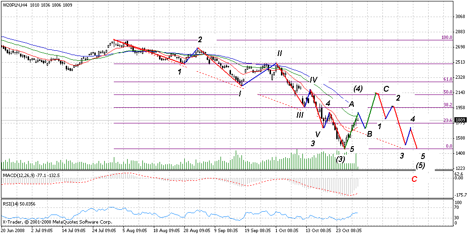Click the 1408 price axis label
The width and height of the screenshot is (471, 234).
(x=460, y=153)
